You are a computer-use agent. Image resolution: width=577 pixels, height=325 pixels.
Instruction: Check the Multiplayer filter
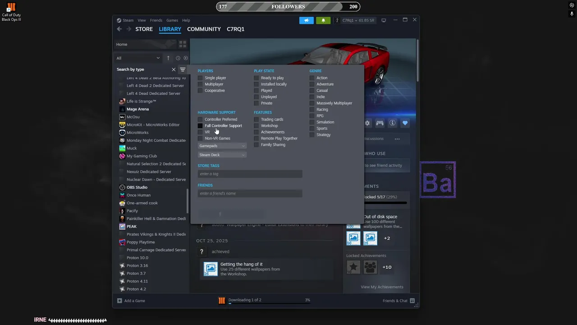200,84
